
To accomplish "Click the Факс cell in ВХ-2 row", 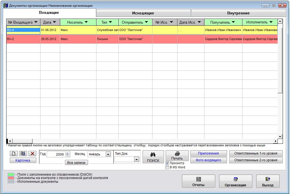I will pos(78,39).
